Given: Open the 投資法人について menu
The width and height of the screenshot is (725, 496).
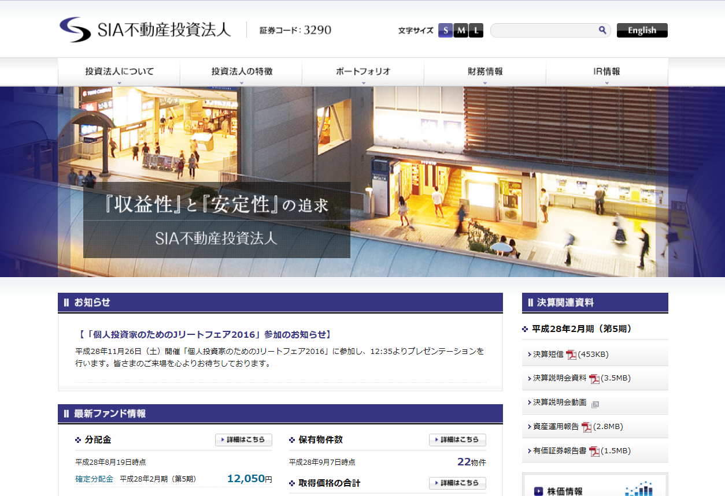Looking at the screenshot, I should point(119,70).
